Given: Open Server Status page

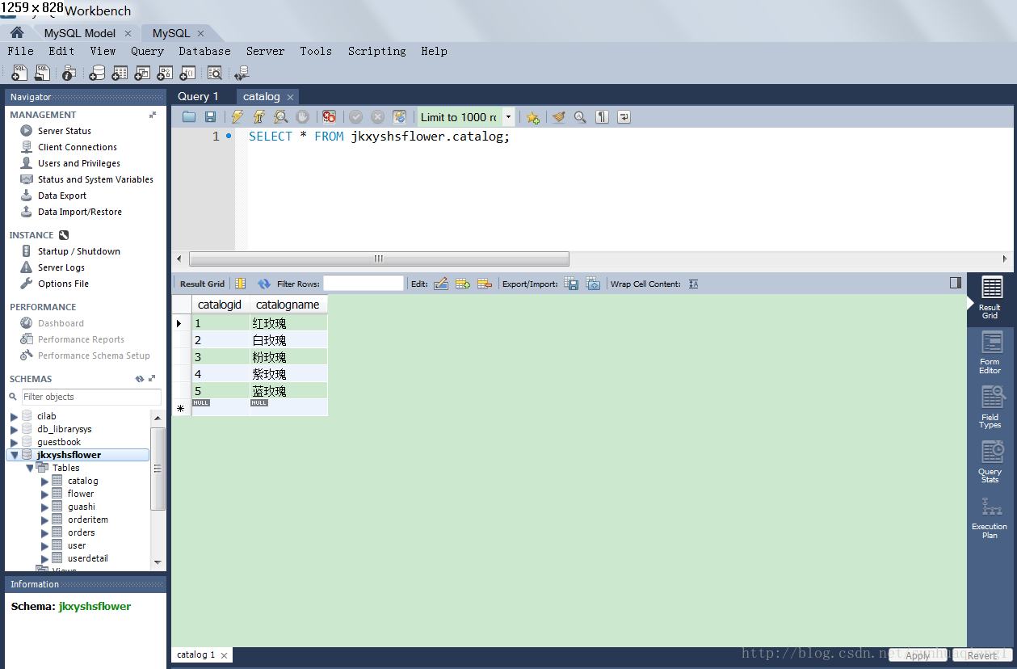Looking at the screenshot, I should [64, 131].
